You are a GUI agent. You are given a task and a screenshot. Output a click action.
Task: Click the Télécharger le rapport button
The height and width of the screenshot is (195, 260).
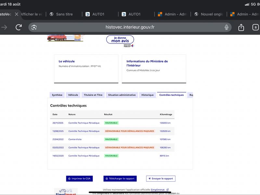pyautogui.click(x=120, y=178)
